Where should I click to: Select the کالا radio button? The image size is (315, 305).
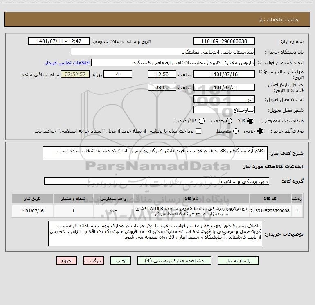(x=250, y=121)
